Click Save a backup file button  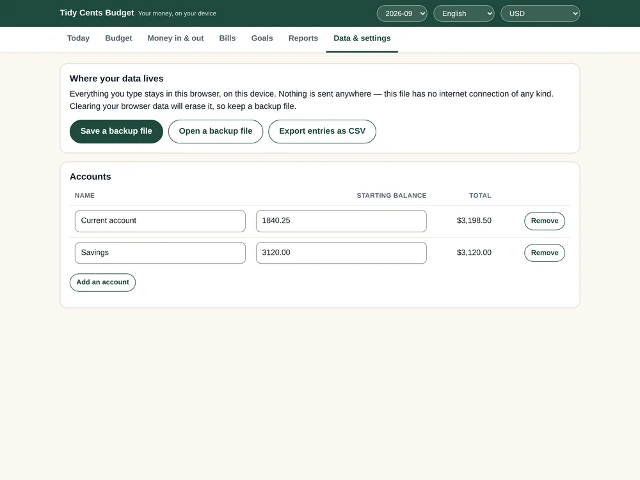click(x=116, y=131)
